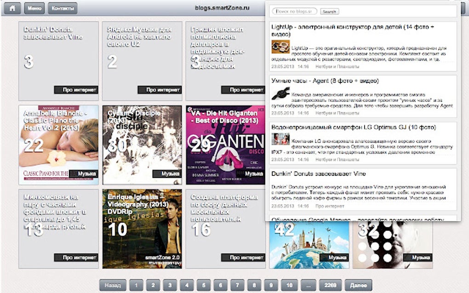Click Нетбуки и Планшеты under Умные часы result
469x293 pixels.
tap(337, 113)
